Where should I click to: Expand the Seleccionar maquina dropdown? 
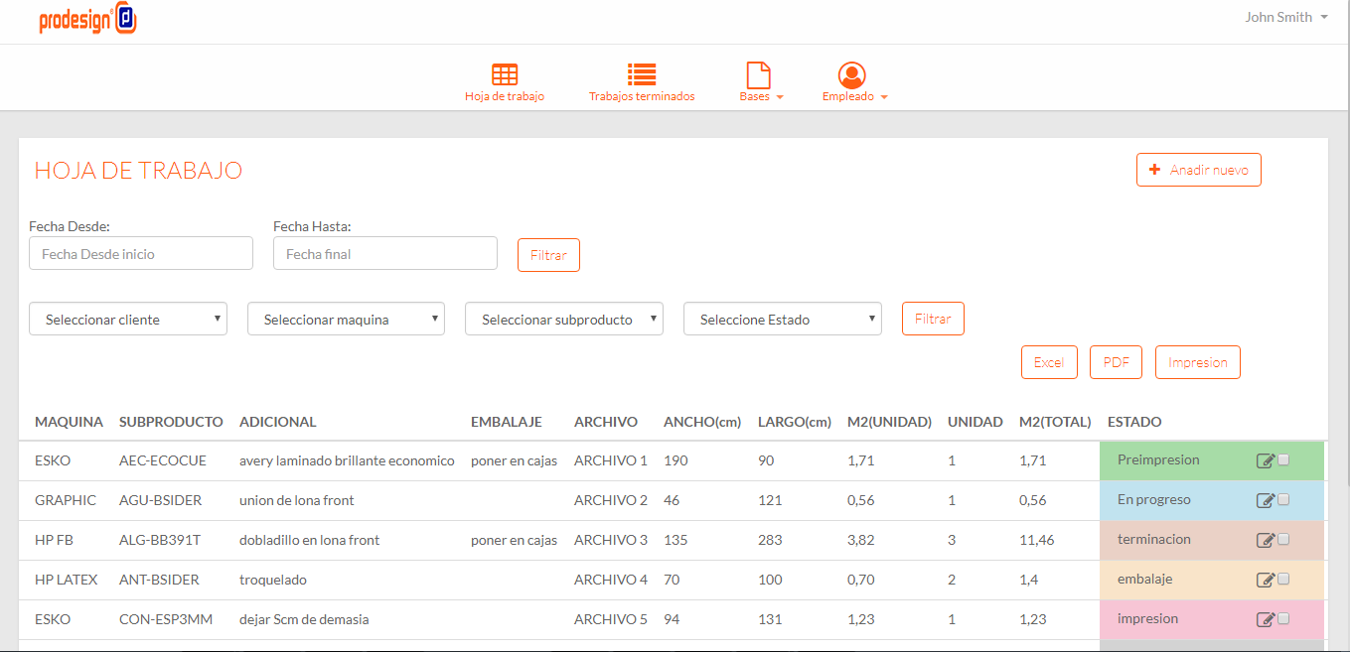pos(346,320)
